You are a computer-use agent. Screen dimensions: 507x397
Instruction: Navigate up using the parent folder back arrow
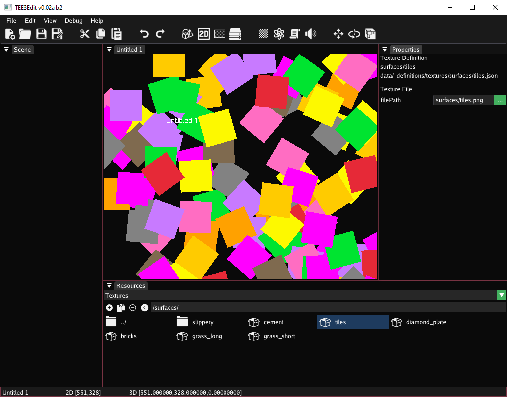click(145, 308)
